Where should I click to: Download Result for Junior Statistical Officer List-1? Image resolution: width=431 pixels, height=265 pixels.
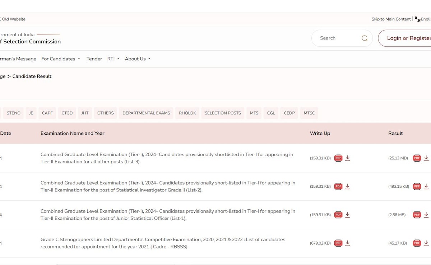coord(426,215)
